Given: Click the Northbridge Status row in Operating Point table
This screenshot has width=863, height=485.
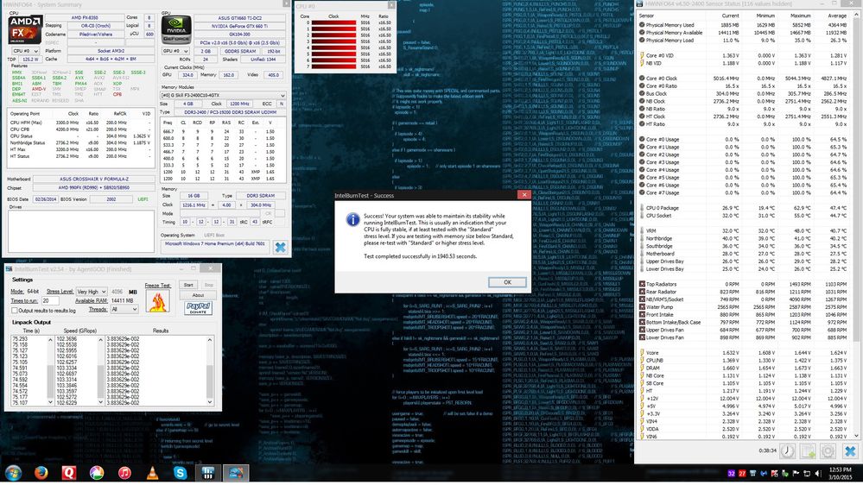Looking at the screenshot, I should pos(80,143).
